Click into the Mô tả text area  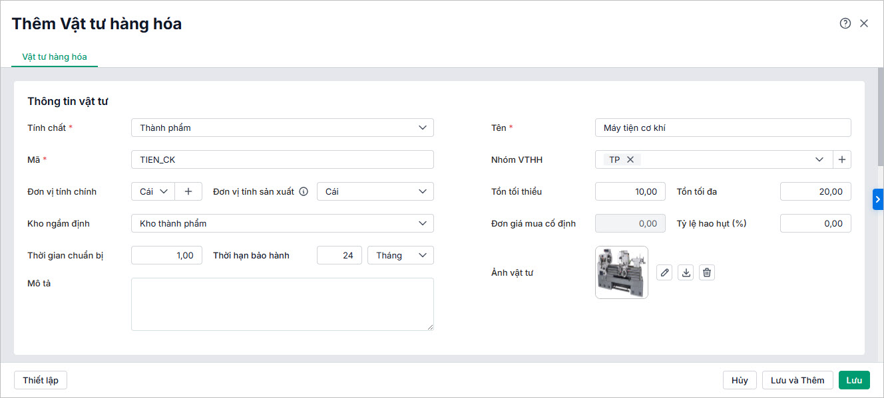pos(282,304)
